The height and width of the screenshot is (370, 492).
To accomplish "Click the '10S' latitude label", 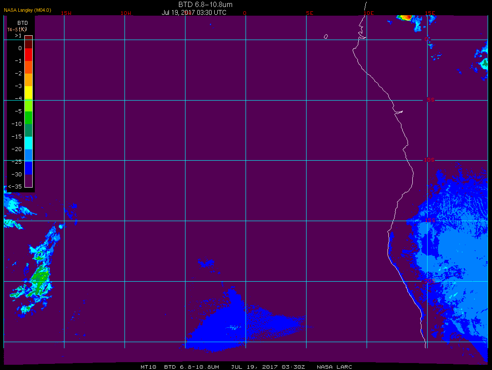I will [429, 160].
